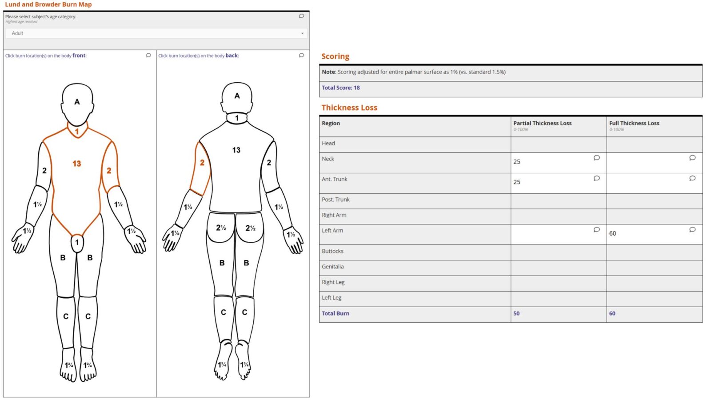The width and height of the screenshot is (711, 400).
Task: Toggle highlighted upper arm 2 on back body
Action: tap(201, 168)
